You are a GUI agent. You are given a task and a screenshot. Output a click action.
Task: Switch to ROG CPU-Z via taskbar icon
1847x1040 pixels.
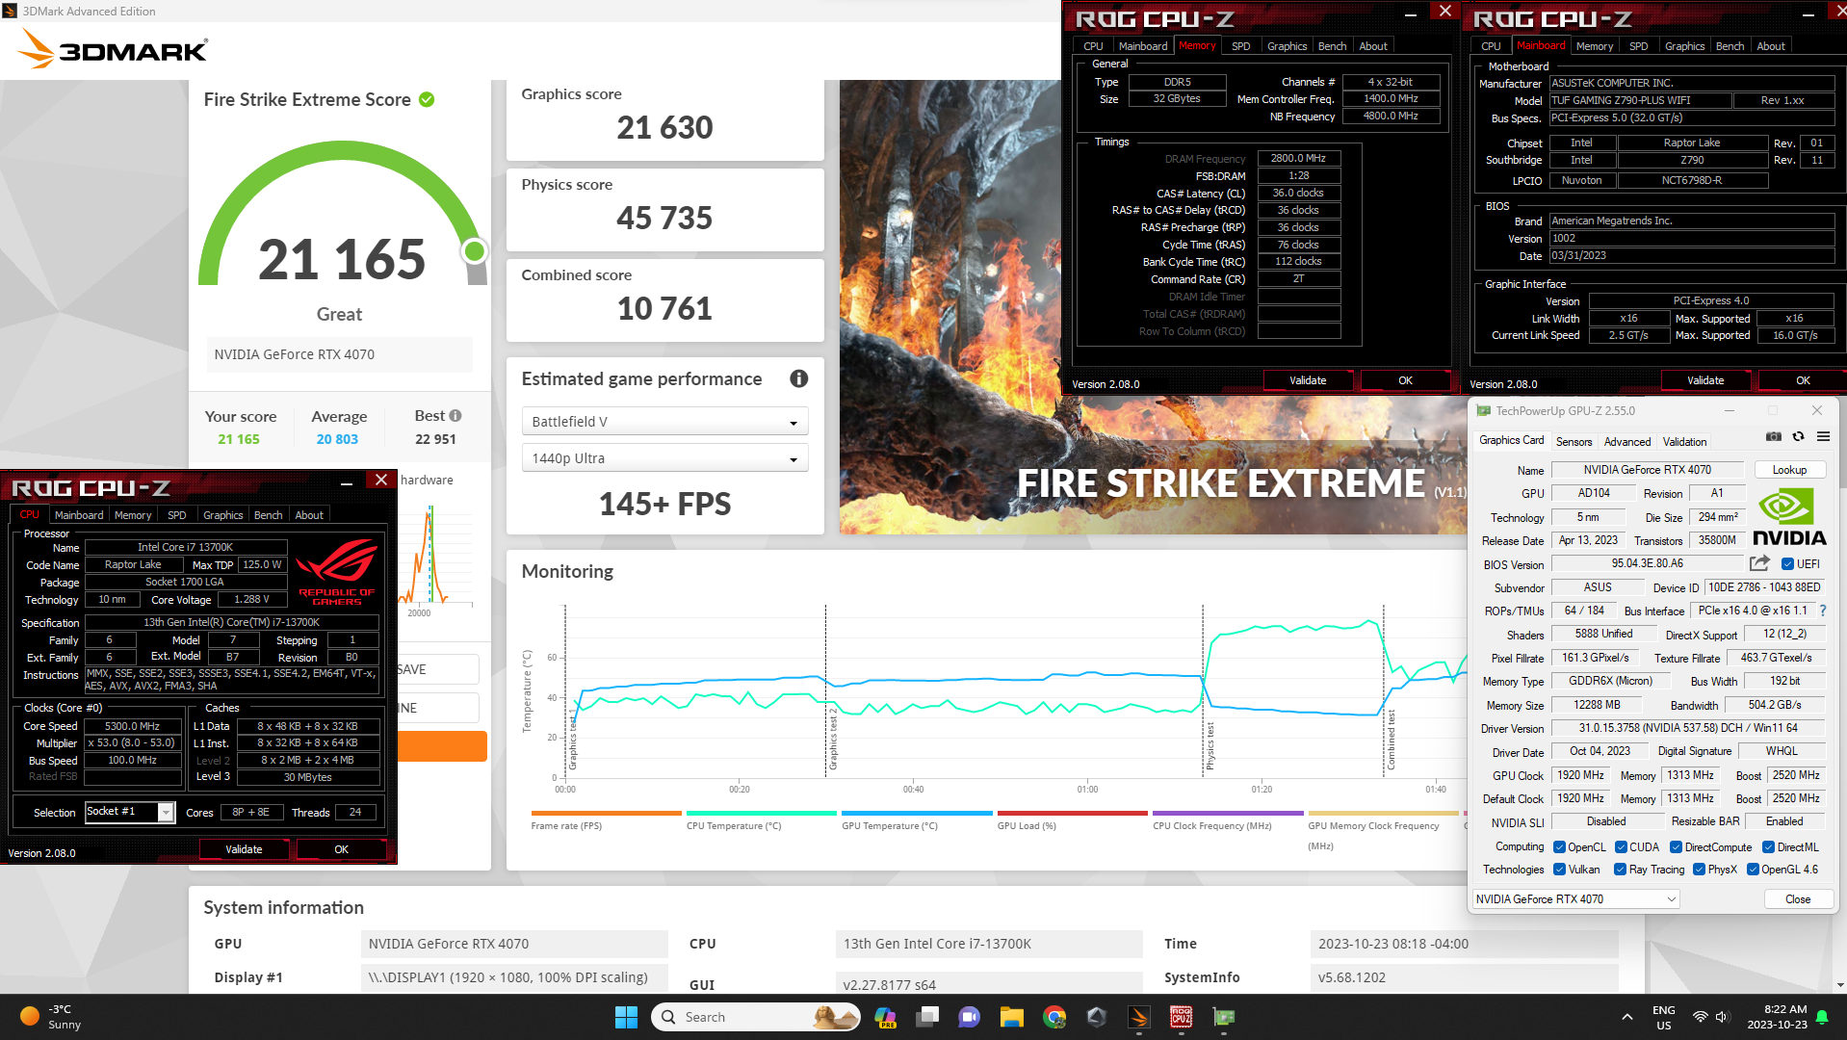coord(1182,1017)
